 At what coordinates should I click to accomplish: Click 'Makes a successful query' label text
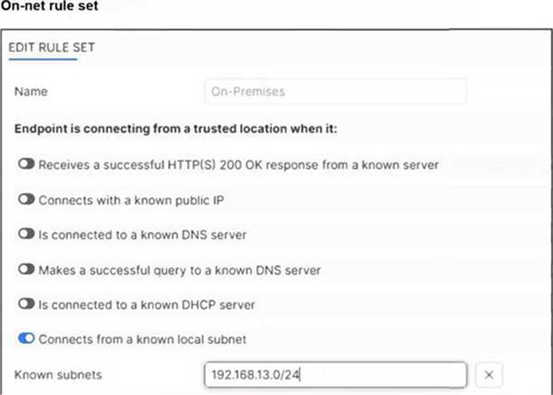click(179, 270)
